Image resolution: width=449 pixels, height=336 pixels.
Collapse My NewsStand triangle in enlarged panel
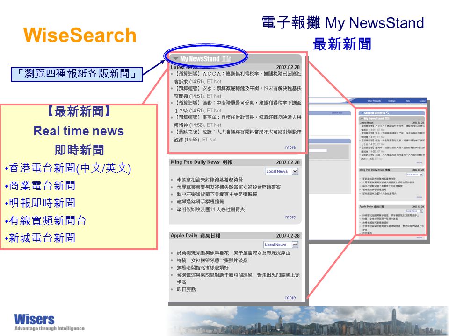tap(176, 59)
